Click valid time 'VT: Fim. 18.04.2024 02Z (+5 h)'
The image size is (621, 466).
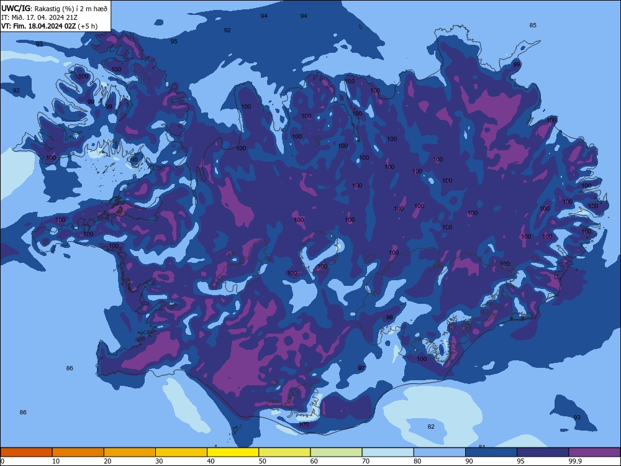tap(49, 26)
